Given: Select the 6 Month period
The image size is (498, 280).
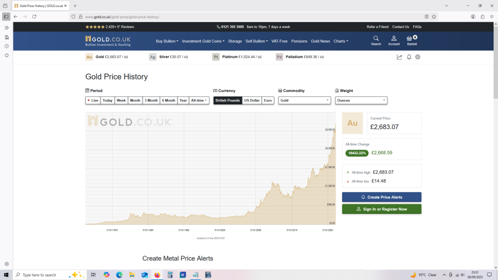Looking at the screenshot, I should [x=169, y=100].
